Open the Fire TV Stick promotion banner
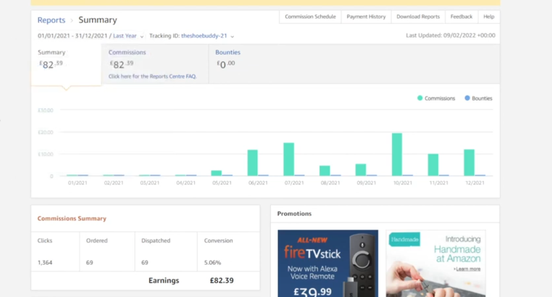Image resolution: width=552 pixels, height=297 pixels. tap(328, 264)
